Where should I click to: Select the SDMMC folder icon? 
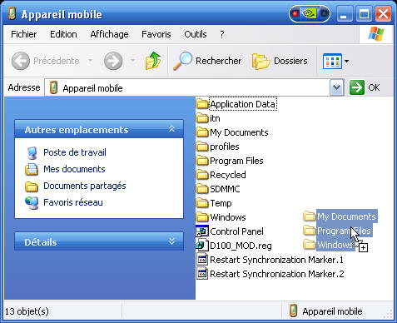pyautogui.click(x=202, y=189)
